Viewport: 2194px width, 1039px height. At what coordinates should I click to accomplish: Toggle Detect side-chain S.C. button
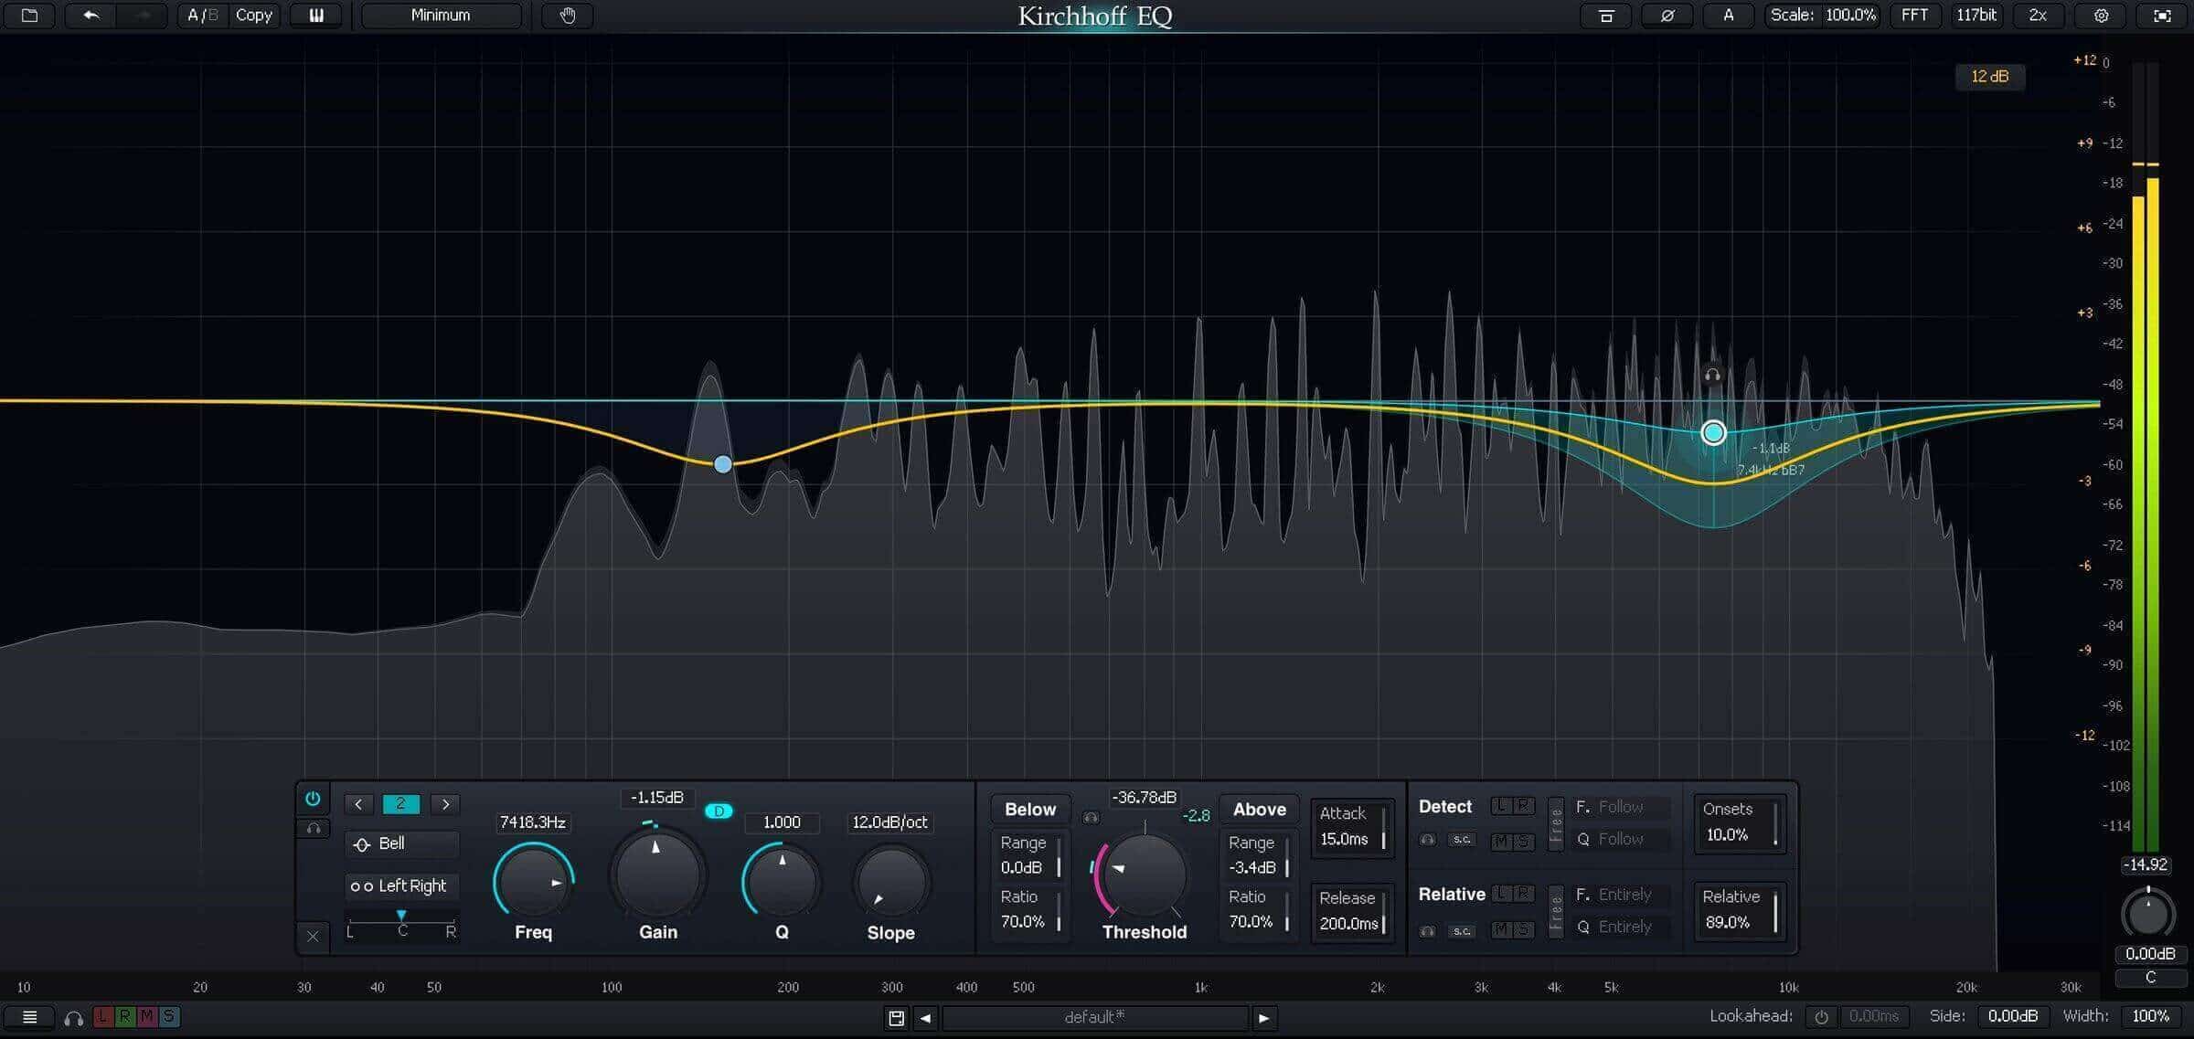click(x=1462, y=840)
